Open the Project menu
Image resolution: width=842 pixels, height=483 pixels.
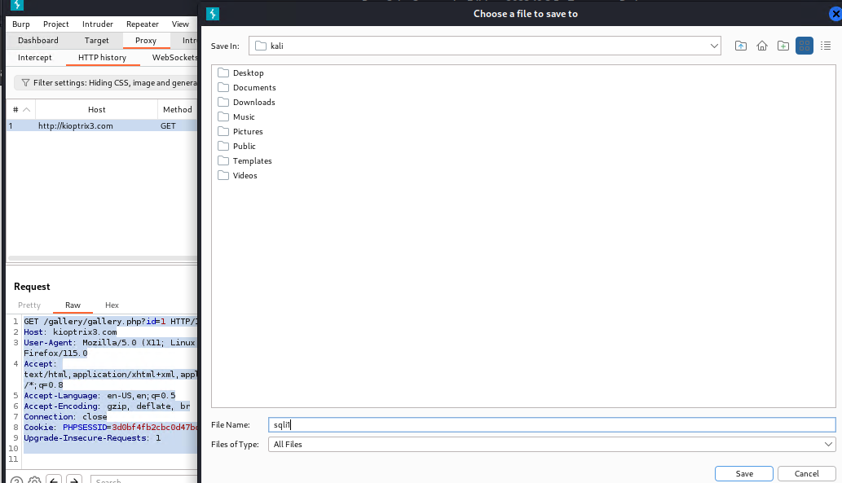tap(56, 24)
